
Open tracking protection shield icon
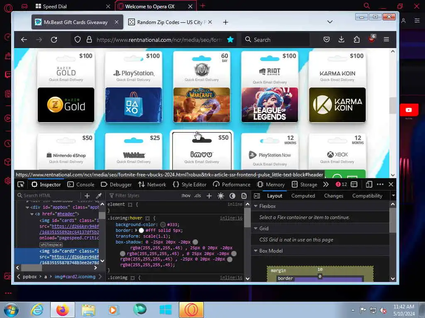[78, 40]
